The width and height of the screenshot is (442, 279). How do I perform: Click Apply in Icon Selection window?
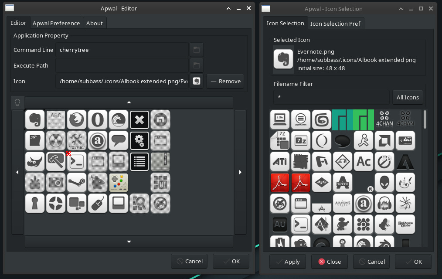[x=288, y=262]
